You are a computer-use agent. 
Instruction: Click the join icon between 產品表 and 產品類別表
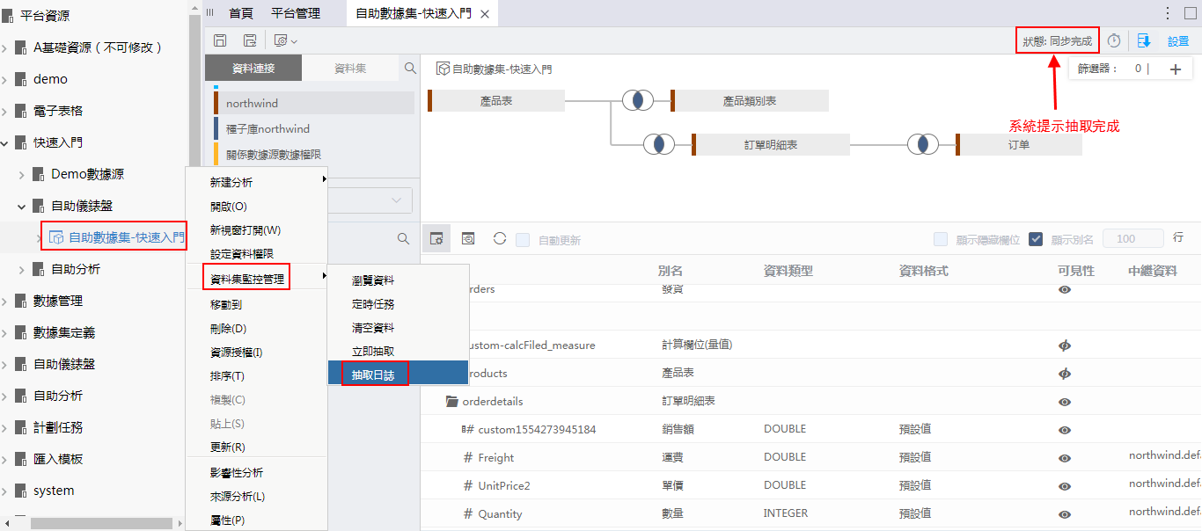pos(638,100)
